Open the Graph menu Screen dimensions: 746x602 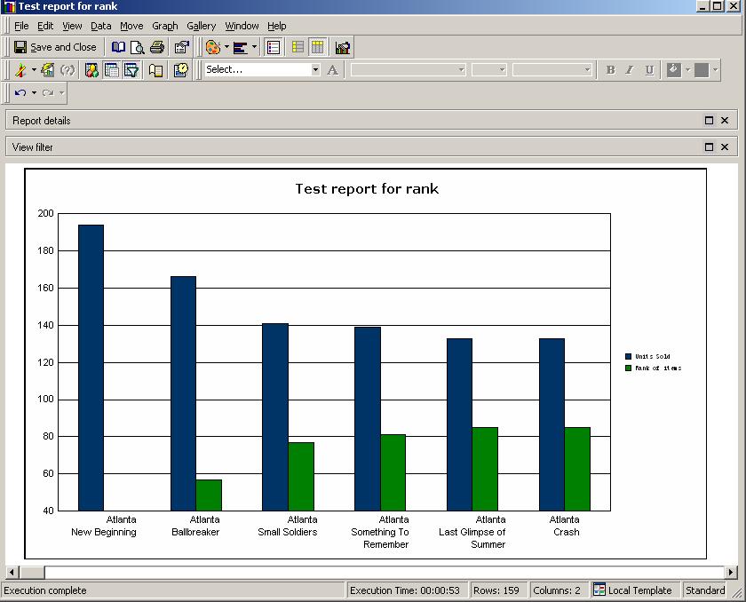click(x=164, y=26)
